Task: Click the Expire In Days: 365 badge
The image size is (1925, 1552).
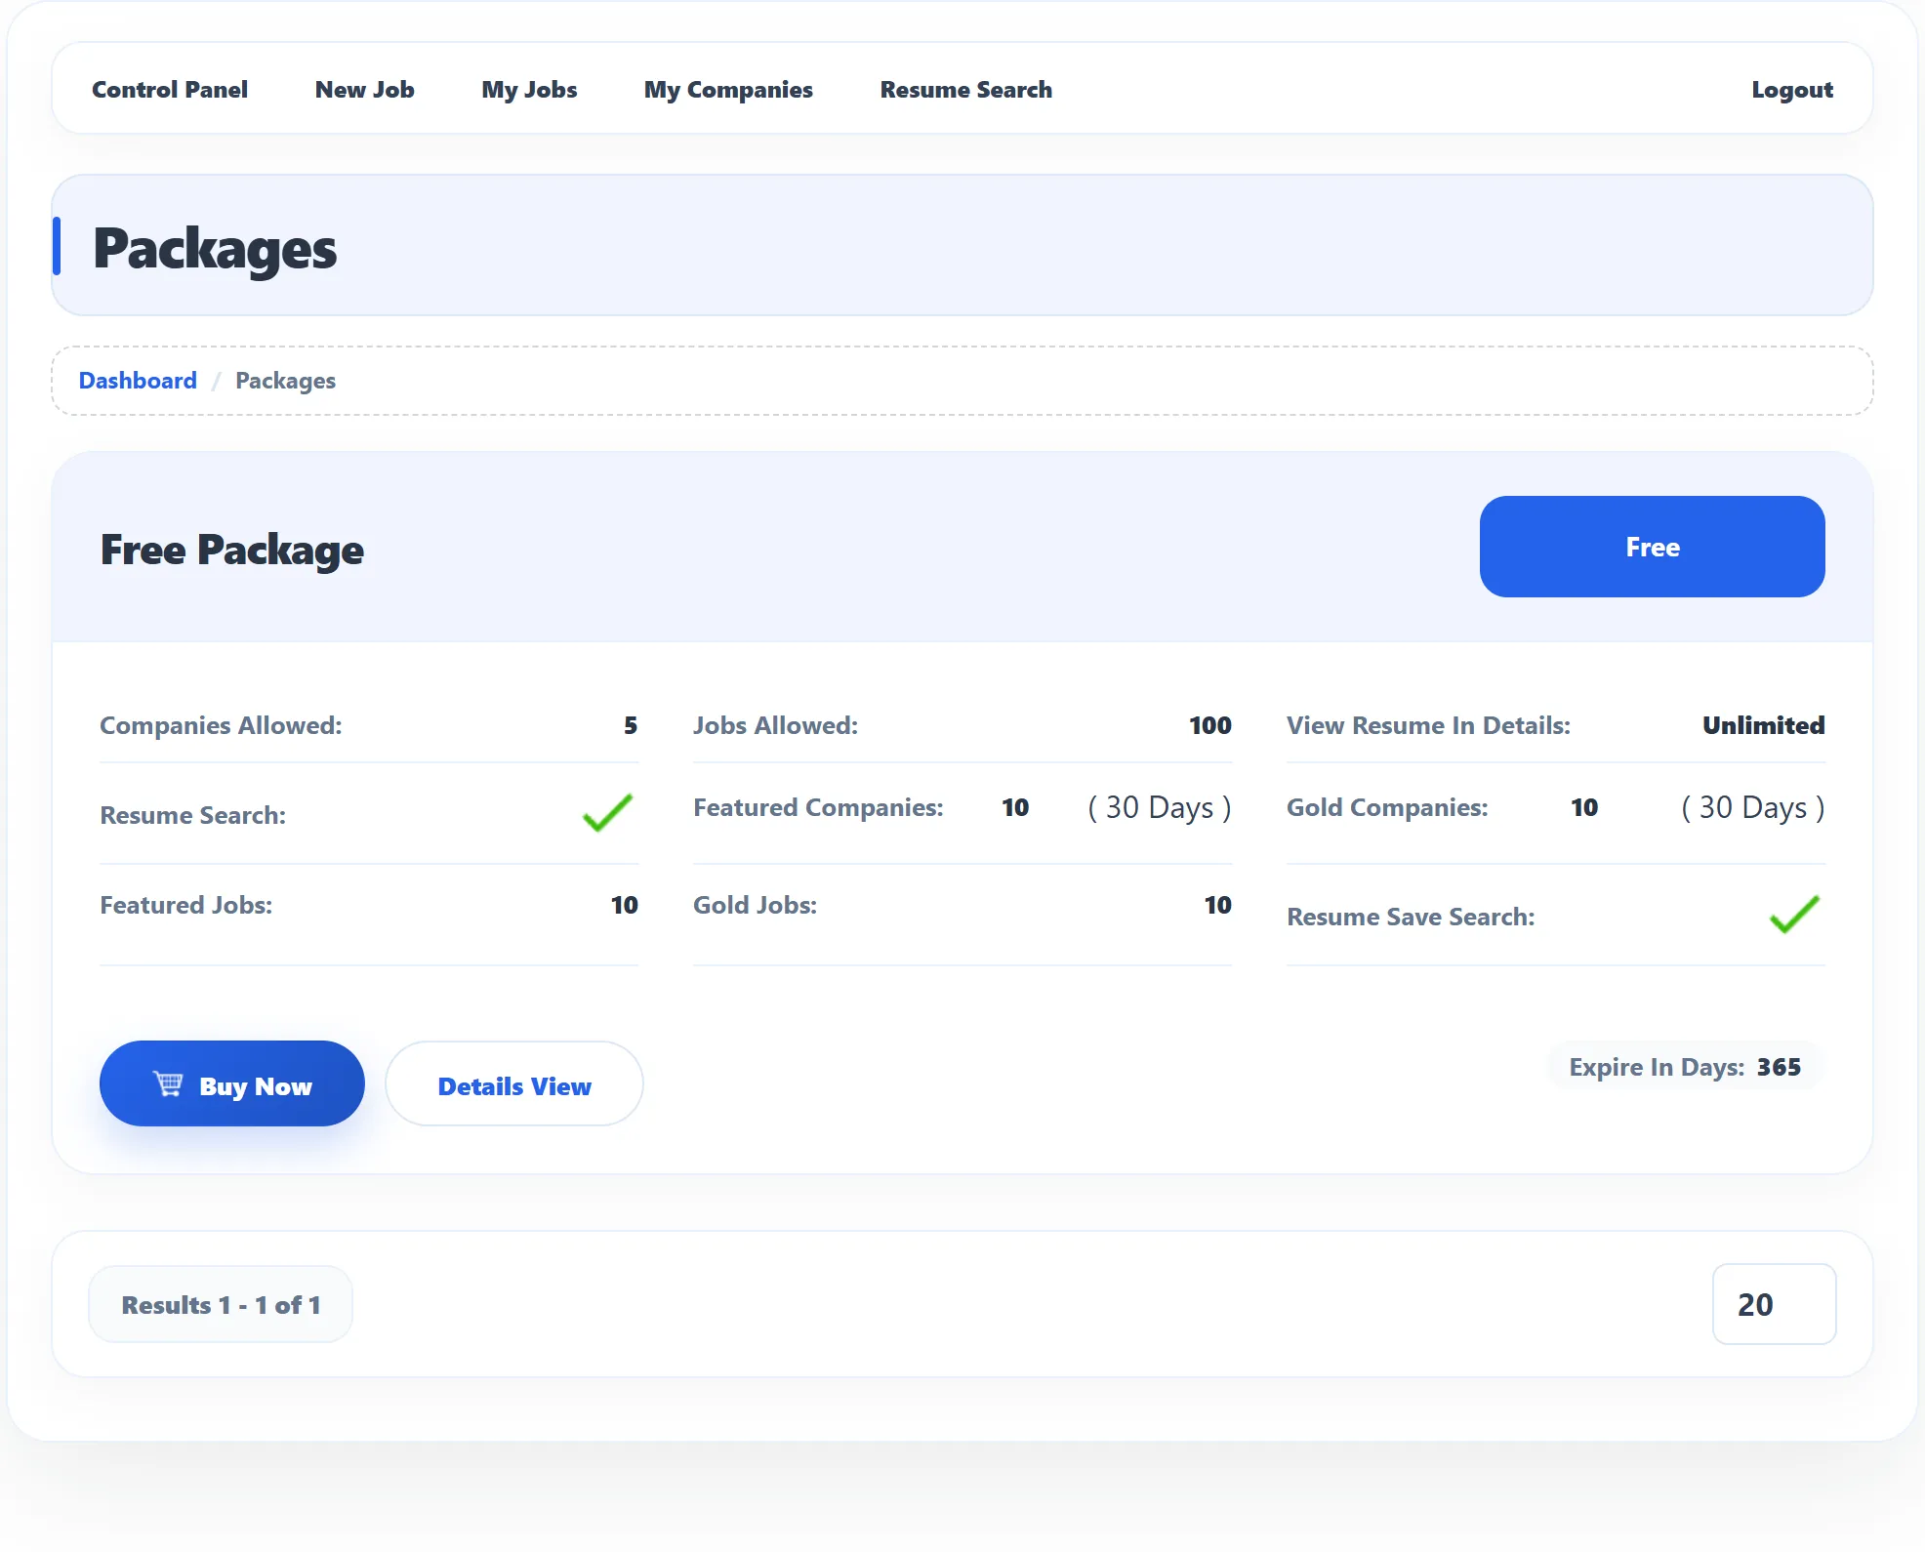Action: (1685, 1067)
